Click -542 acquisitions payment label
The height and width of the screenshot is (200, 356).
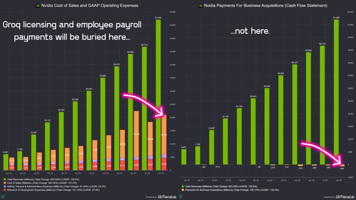pos(300,168)
